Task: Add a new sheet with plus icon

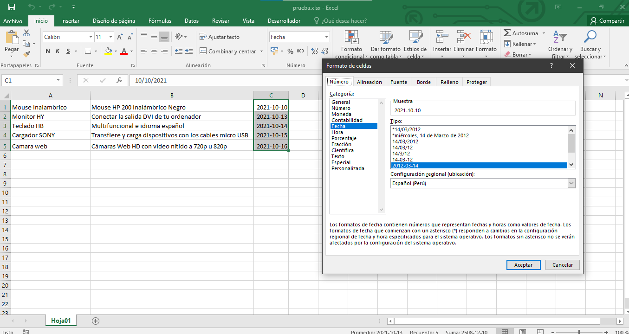Action: (96, 321)
